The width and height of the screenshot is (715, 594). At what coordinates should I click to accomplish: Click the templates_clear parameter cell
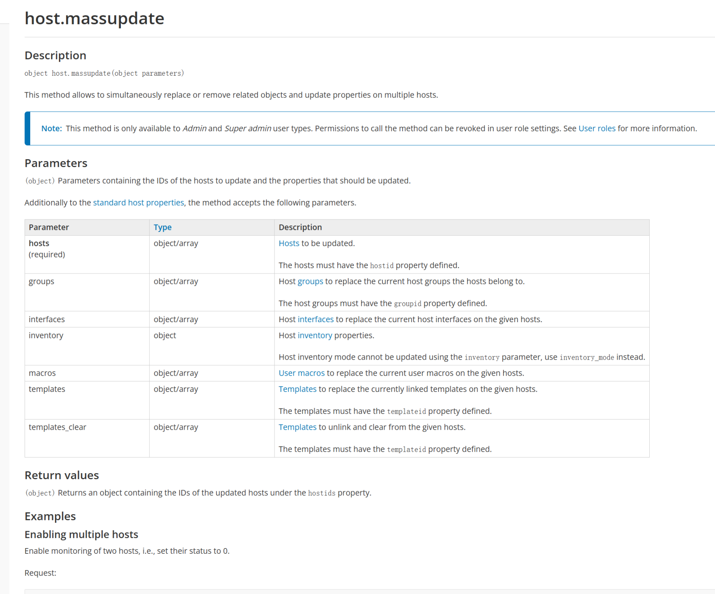(57, 427)
